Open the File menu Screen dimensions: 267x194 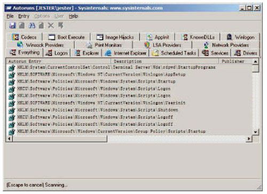tap(10, 16)
